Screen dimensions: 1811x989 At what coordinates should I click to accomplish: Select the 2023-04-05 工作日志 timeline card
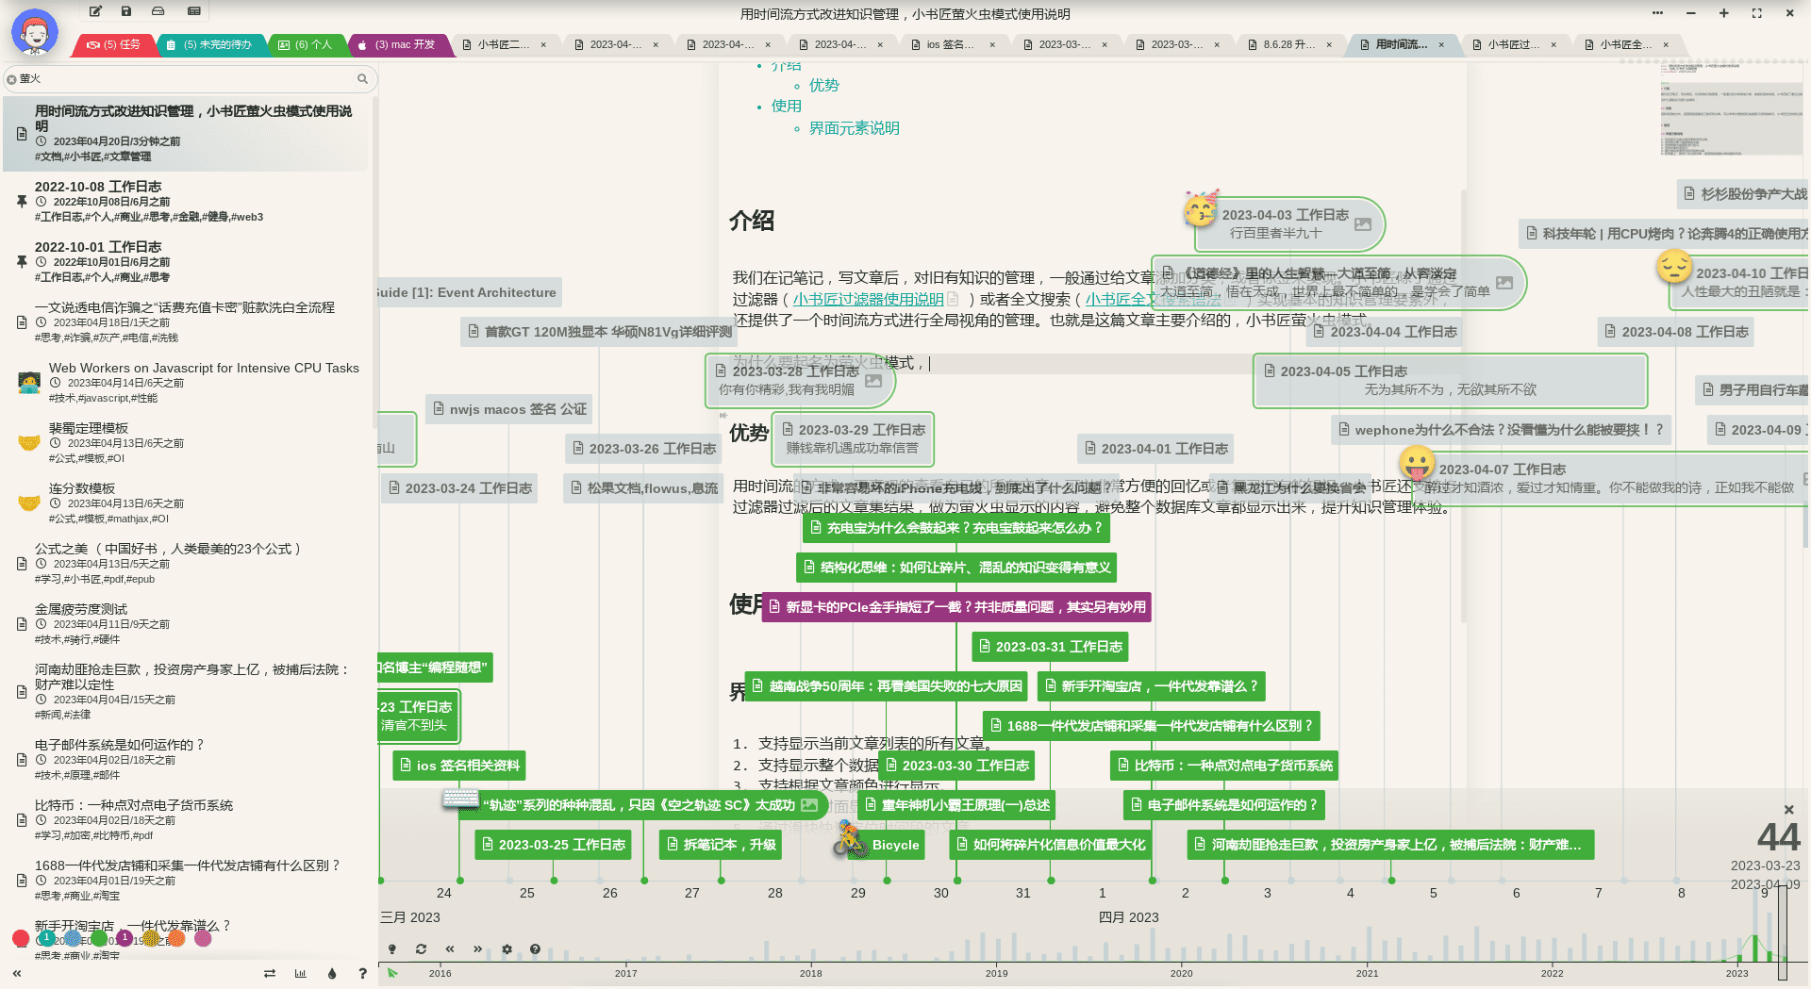click(x=1450, y=380)
